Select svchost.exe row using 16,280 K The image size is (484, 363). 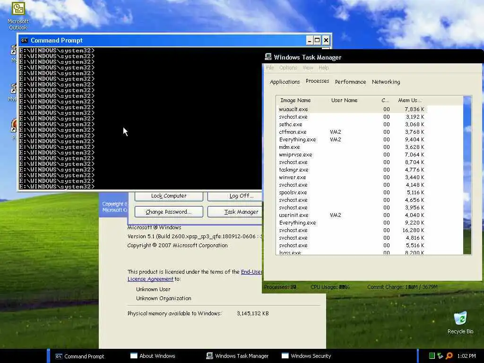352,230
